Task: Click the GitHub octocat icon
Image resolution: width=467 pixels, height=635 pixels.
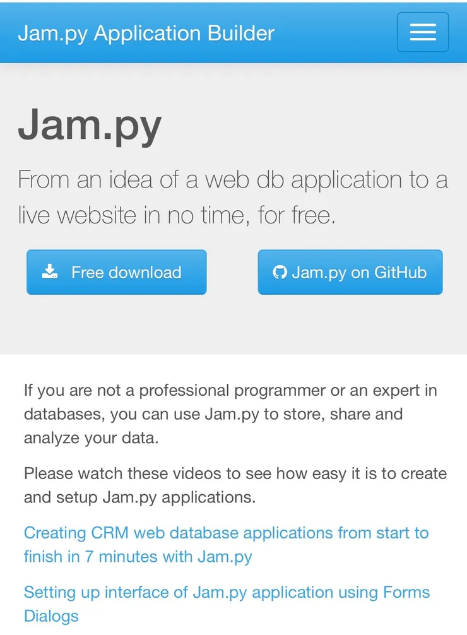Action: pyautogui.click(x=280, y=273)
